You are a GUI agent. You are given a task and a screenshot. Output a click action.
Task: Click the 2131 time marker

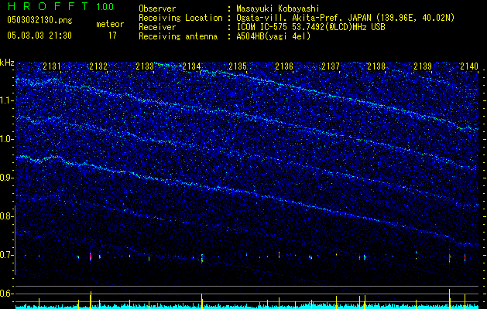click(52, 66)
